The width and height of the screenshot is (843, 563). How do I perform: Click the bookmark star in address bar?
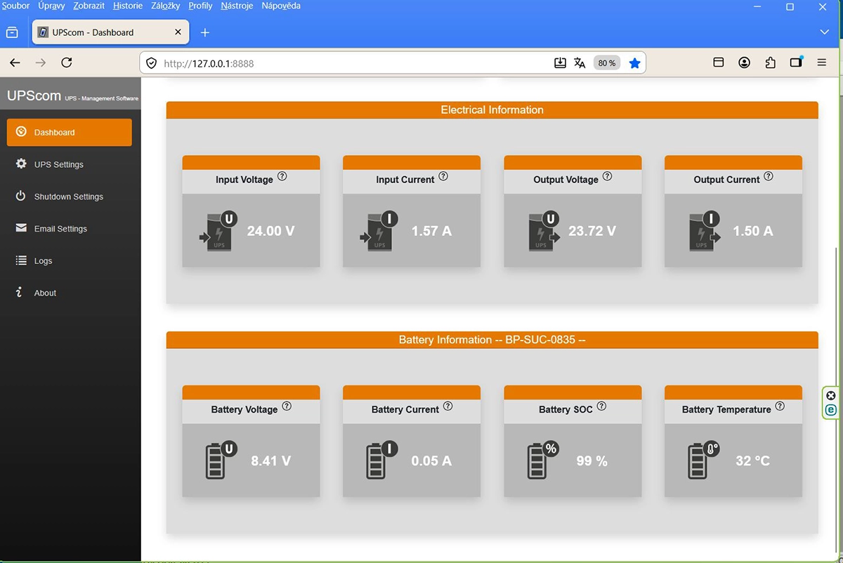(x=634, y=63)
